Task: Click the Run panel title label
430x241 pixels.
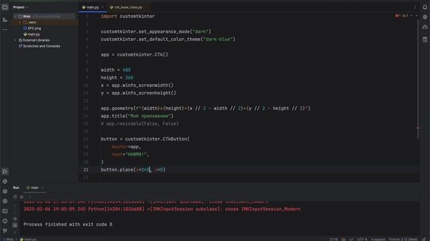Action: pyautogui.click(x=16, y=187)
